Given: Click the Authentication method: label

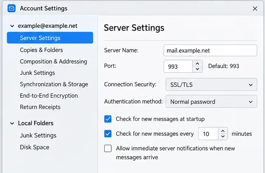Looking at the screenshot, I should 133,101.
